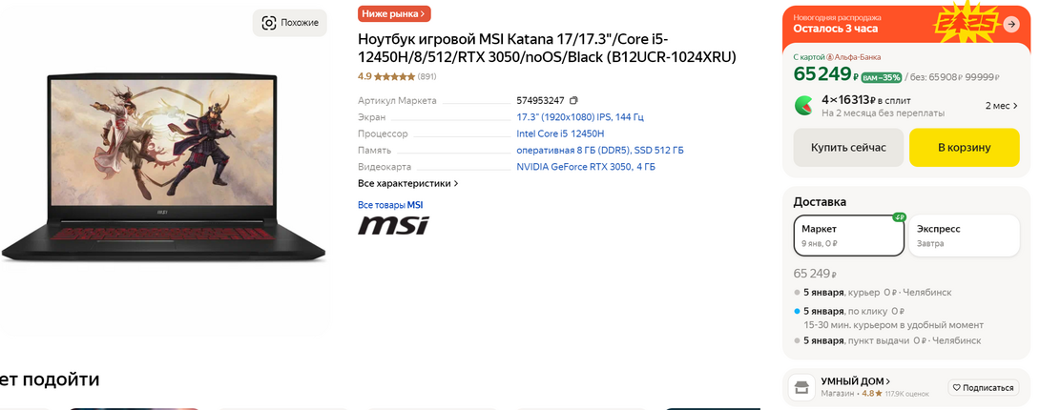
Task: Add to cart with В корзину
Action: point(964,148)
